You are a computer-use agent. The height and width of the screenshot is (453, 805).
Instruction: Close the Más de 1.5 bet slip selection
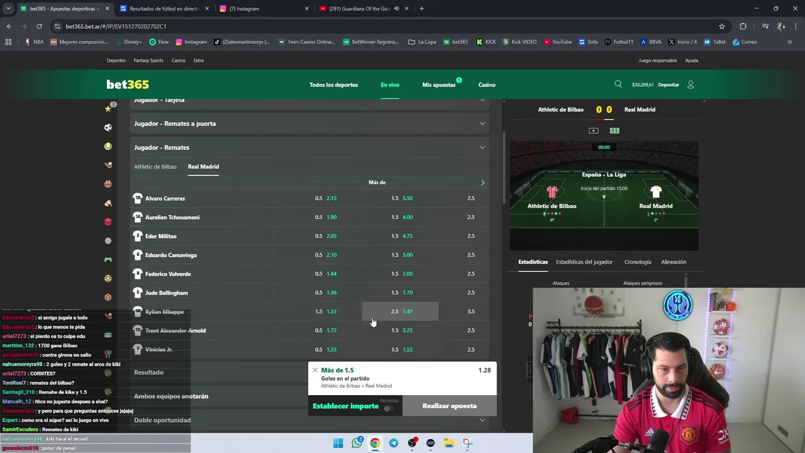pyautogui.click(x=315, y=370)
